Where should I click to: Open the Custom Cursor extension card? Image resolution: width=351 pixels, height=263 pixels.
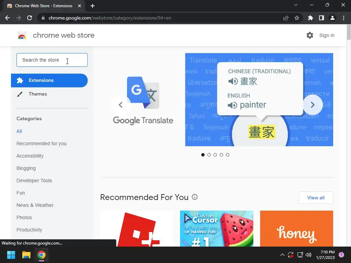(x=217, y=228)
